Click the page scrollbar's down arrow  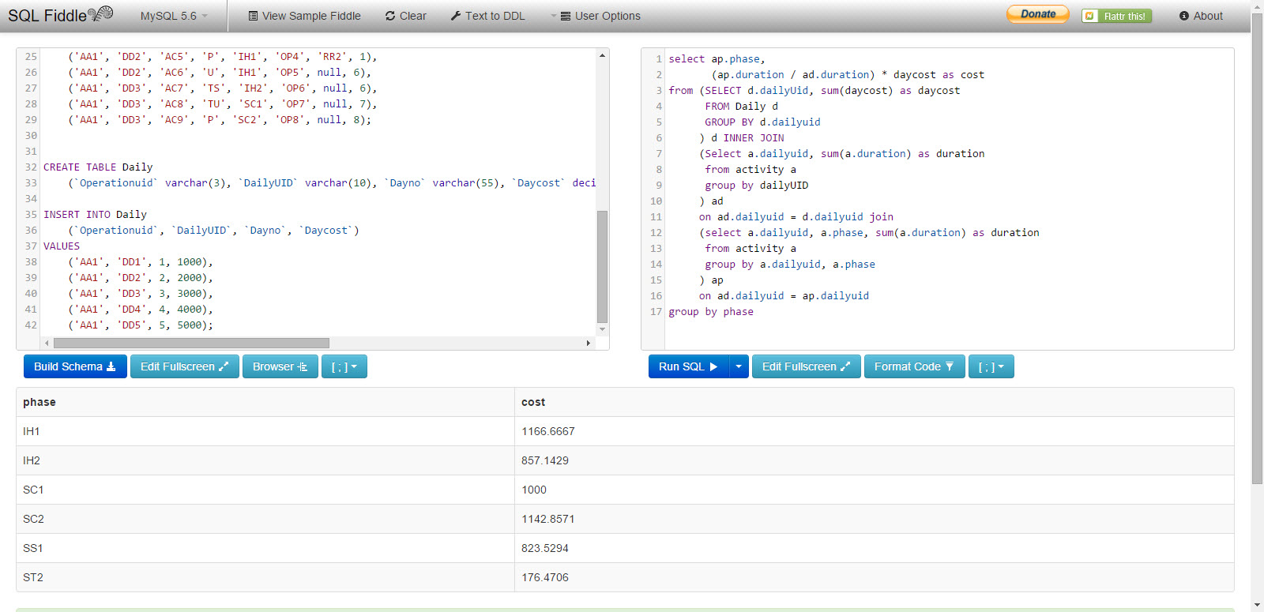pos(1257,606)
